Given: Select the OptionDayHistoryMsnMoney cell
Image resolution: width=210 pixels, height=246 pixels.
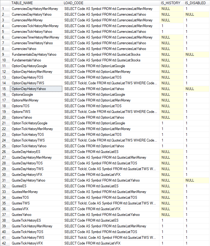Looking at the screenshot, I should (x=36, y=72).
